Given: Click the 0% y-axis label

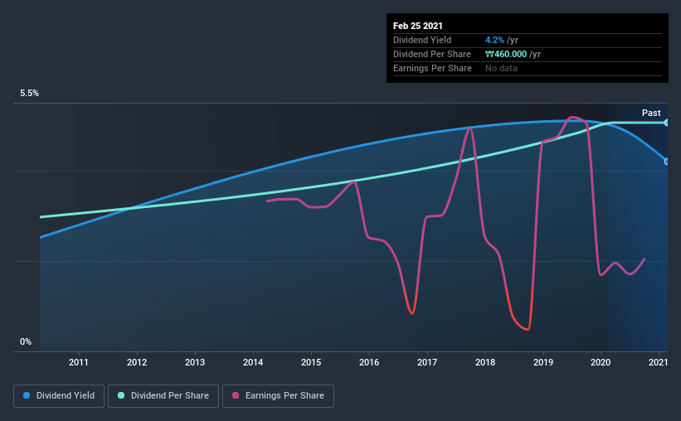Looking at the screenshot, I should (26, 342).
